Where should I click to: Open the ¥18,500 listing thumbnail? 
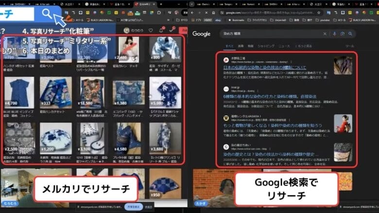tap(92, 93)
